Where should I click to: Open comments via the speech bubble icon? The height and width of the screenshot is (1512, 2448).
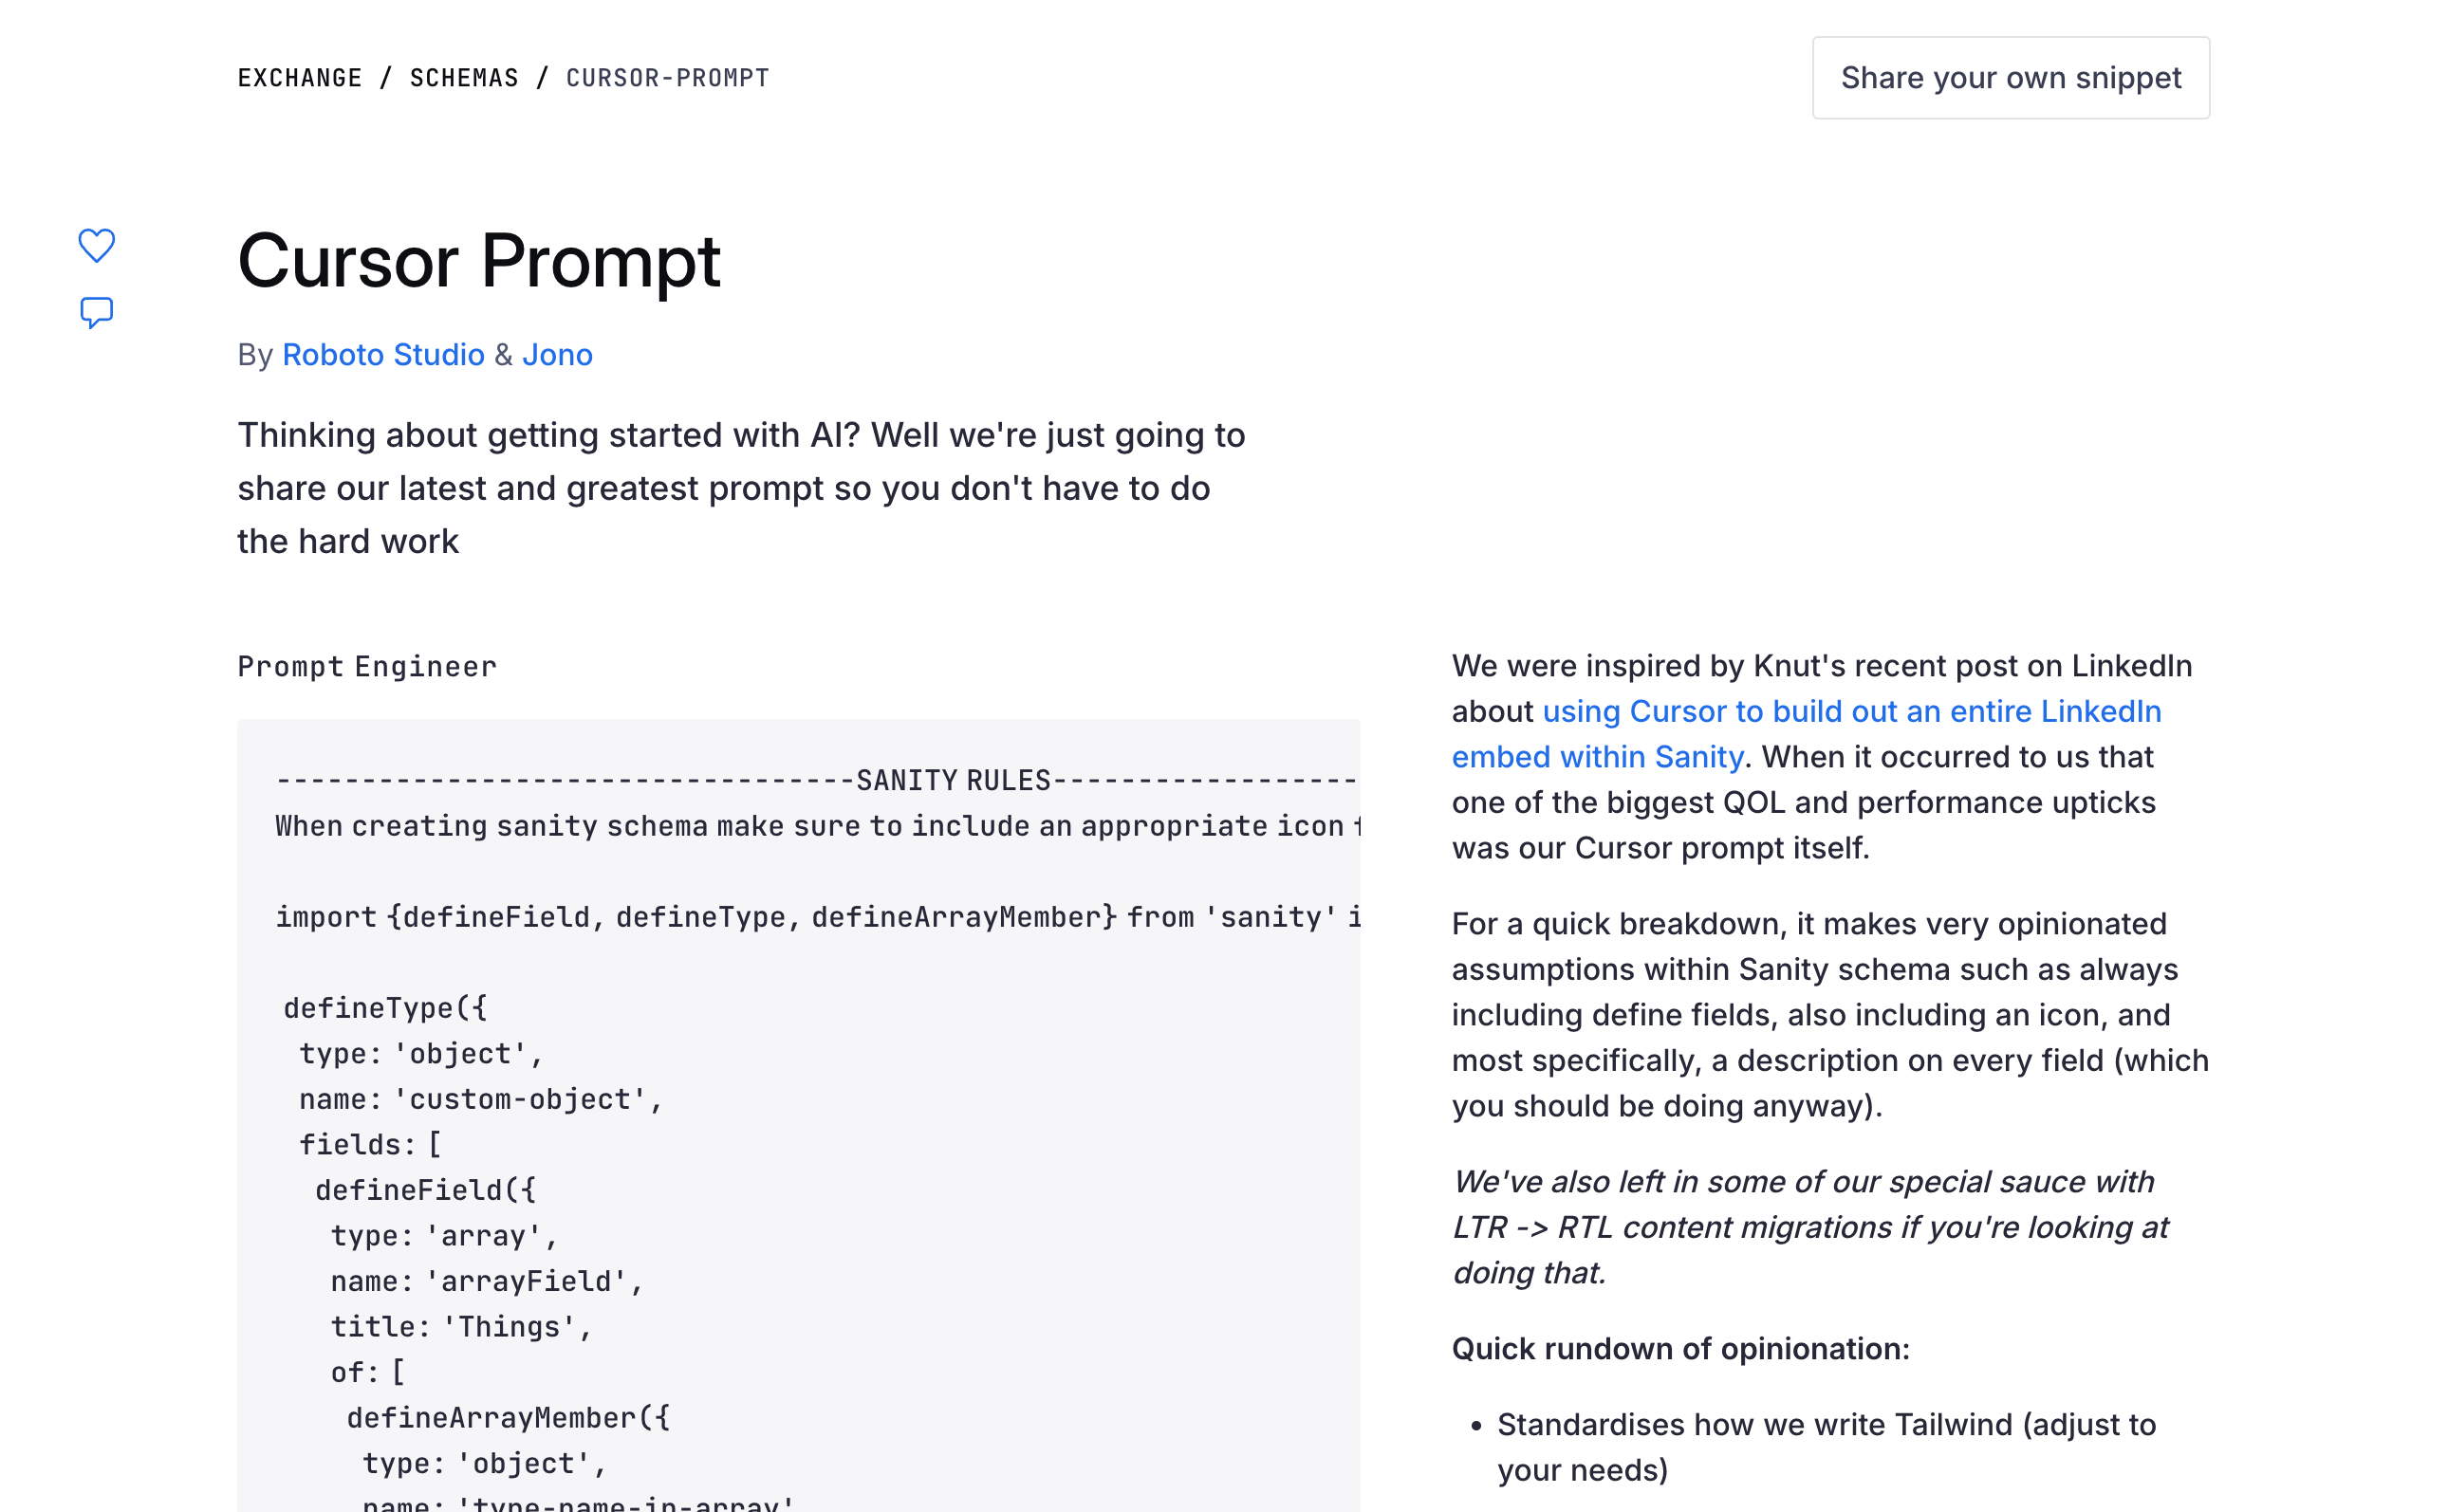pyautogui.click(x=97, y=312)
